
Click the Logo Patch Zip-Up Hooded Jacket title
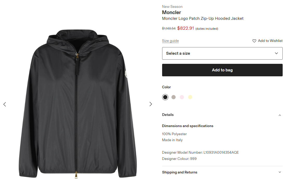click(203, 18)
